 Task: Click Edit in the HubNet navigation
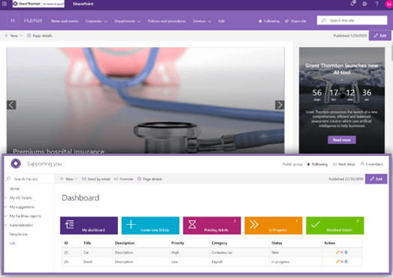point(222,21)
